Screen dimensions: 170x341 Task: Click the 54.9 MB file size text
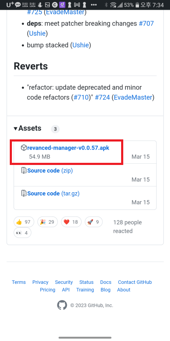(40, 156)
